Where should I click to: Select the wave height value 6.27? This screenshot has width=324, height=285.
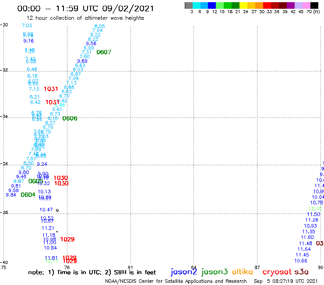[50, 123]
